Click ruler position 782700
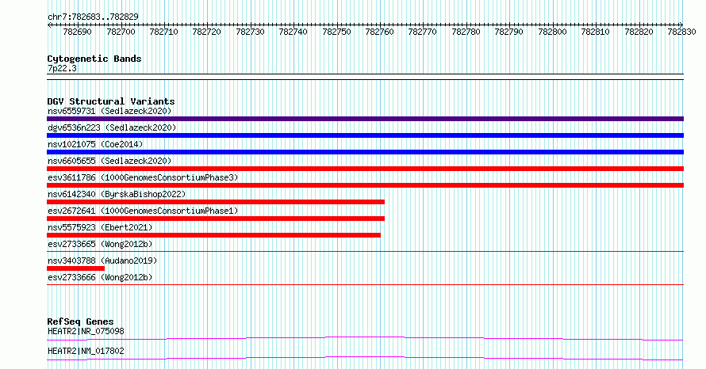 [x=121, y=32]
